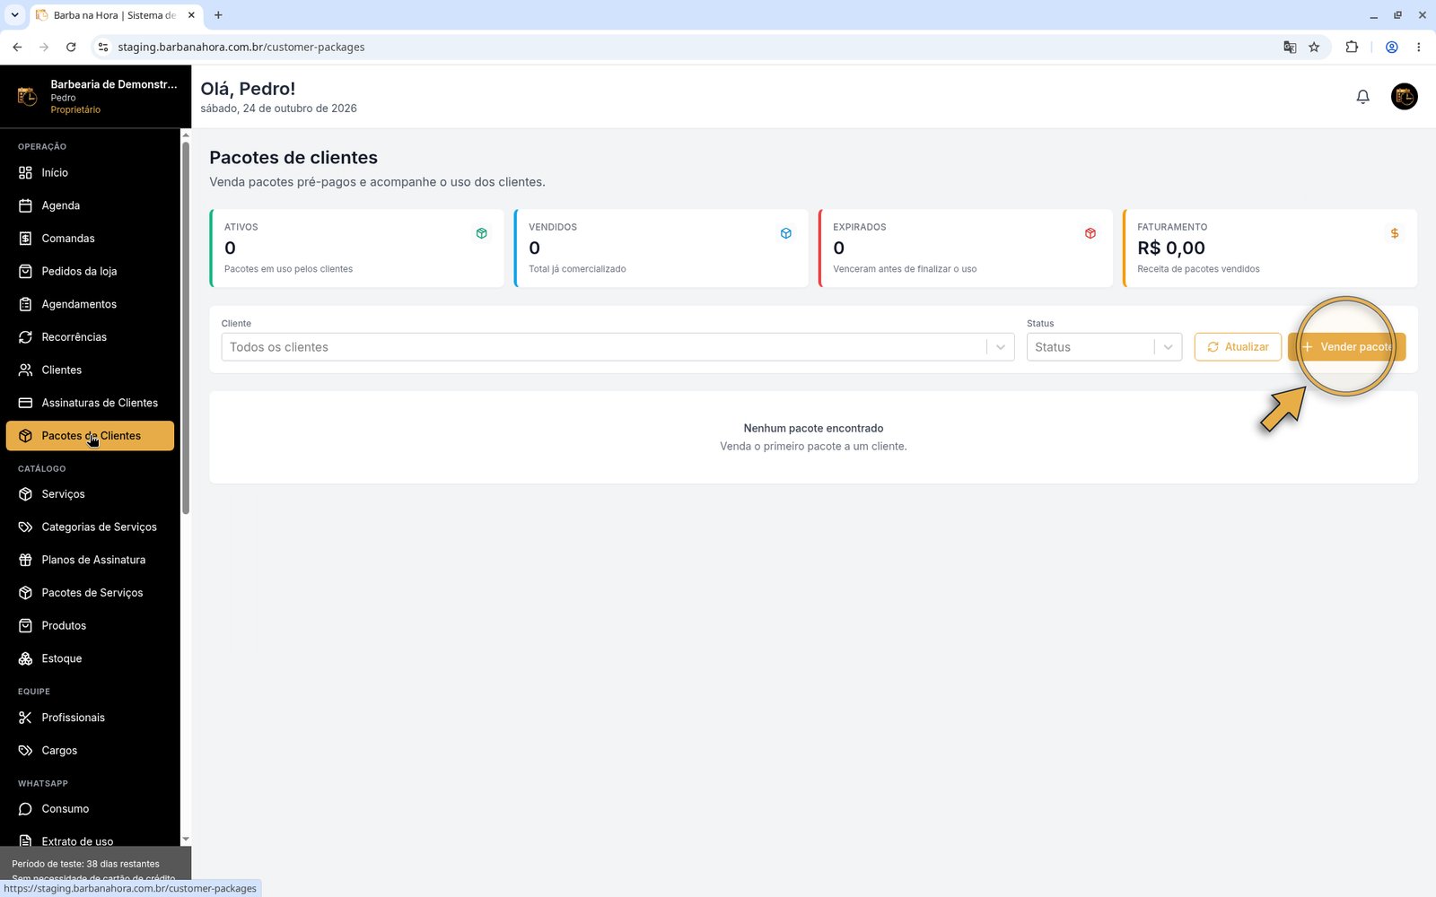Open the Status filter dropdown
This screenshot has width=1436, height=897.
1104,347
